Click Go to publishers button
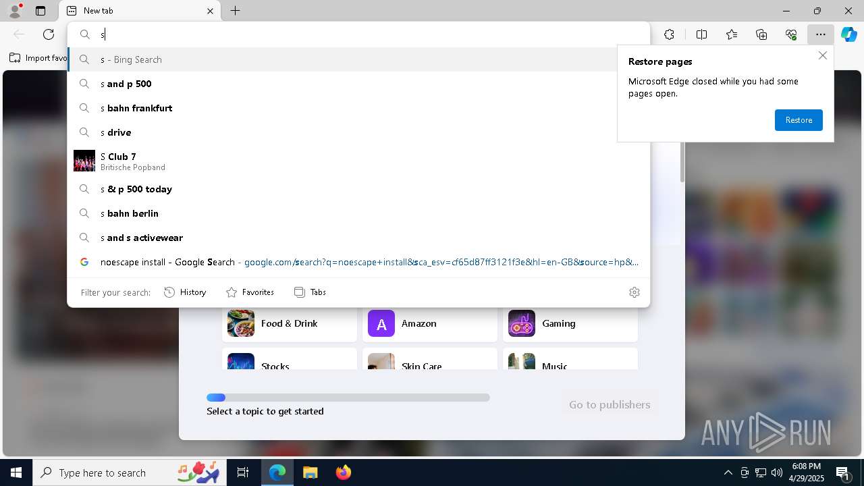 pyautogui.click(x=610, y=404)
